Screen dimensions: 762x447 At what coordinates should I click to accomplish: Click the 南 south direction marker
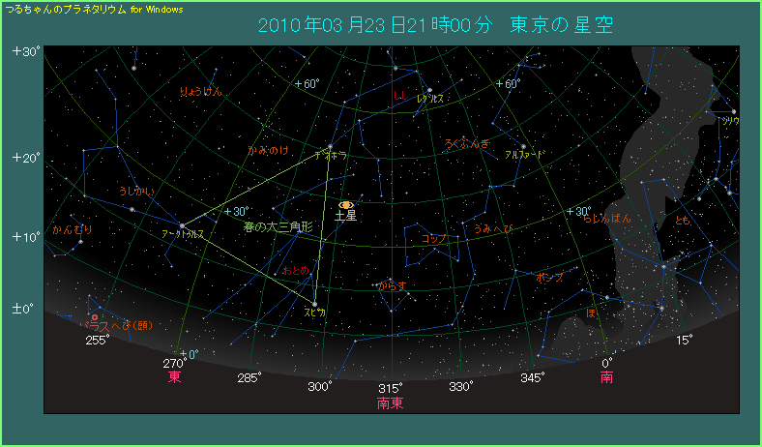(x=606, y=376)
